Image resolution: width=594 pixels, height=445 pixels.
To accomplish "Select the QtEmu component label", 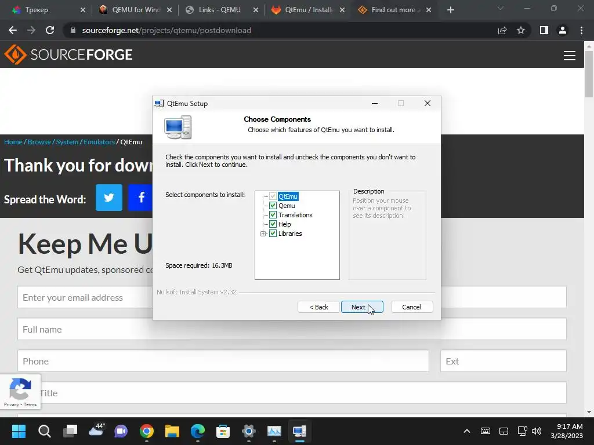I will (x=288, y=196).
